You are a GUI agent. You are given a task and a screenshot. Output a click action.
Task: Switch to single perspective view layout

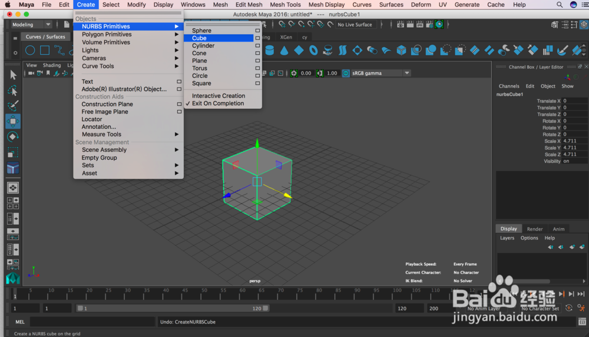pyautogui.click(x=13, y=188)
